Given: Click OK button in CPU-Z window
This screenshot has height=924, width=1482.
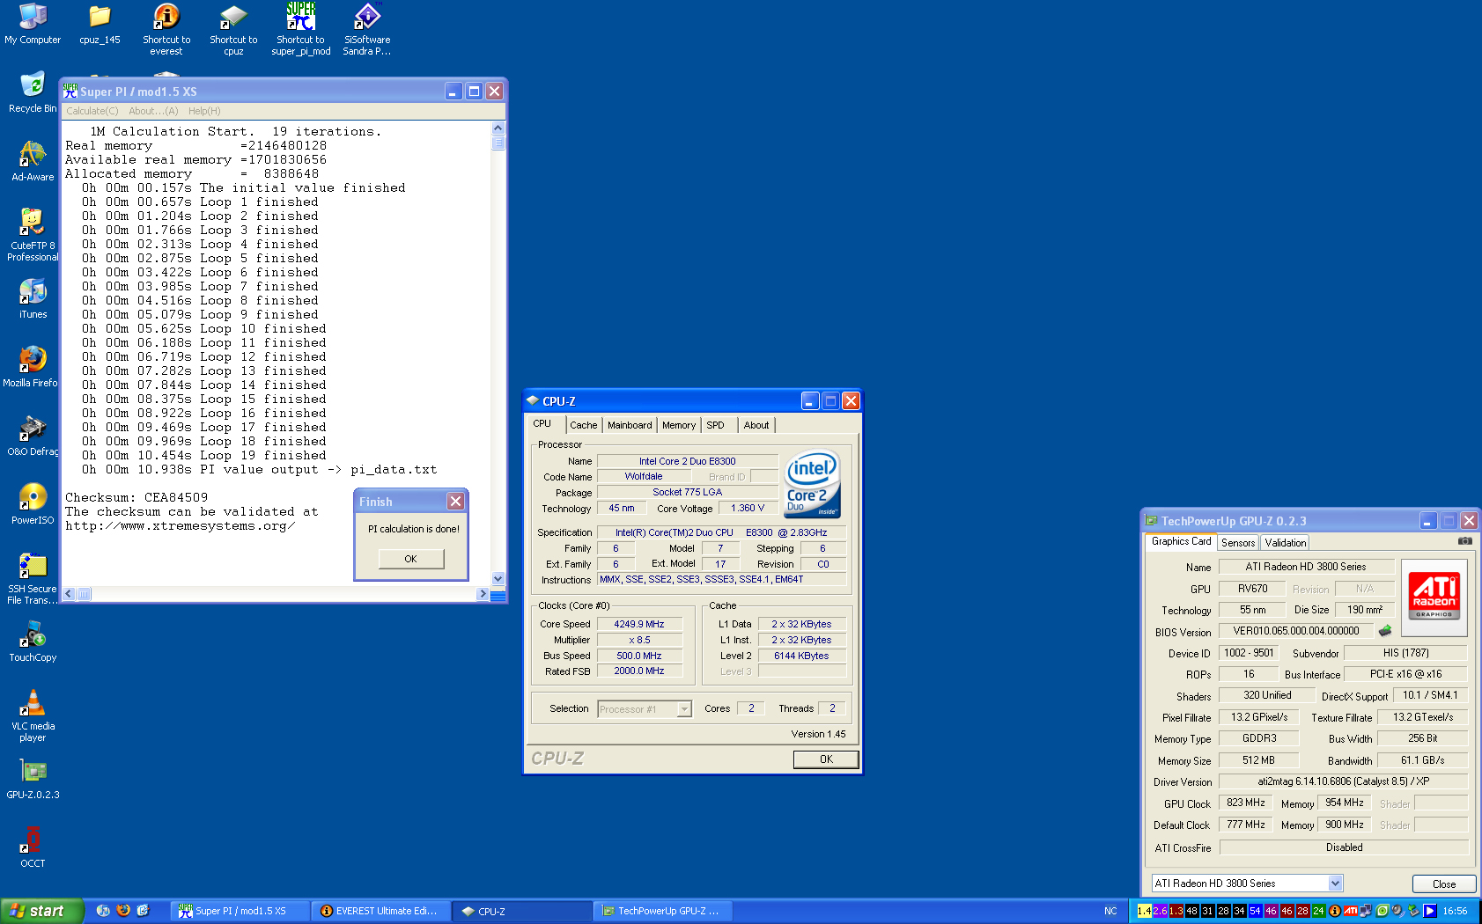Looking at the screenshot, I should click(x=826, y=759).
